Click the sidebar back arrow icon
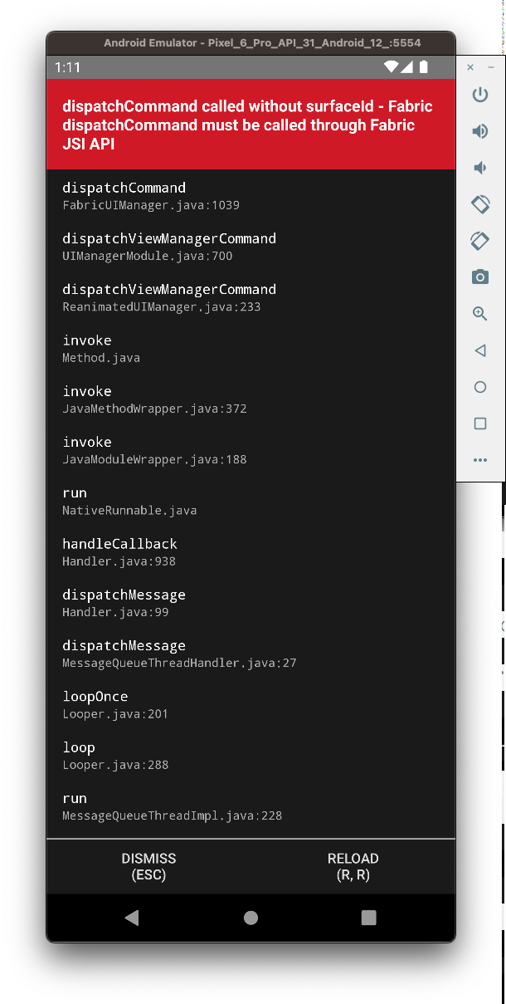506x1004 pixels. (x=479, y=350)
